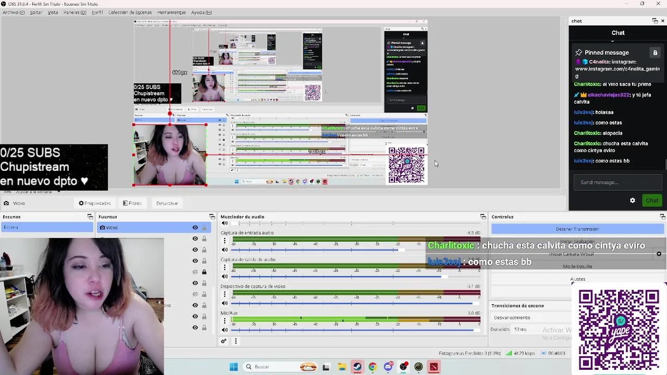667x375 pixels.
Task: Pop out the Mezclador de audio dock
Action: 483,217
